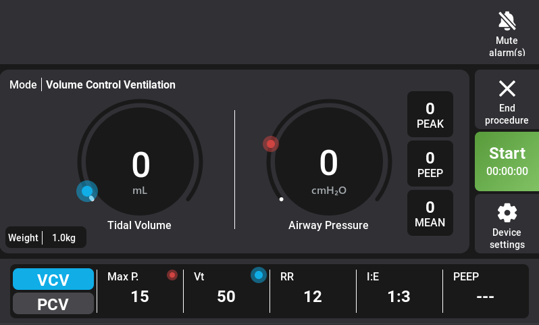Open Device settings gear icon
The image size is (539, 325).
pos(507,214)
